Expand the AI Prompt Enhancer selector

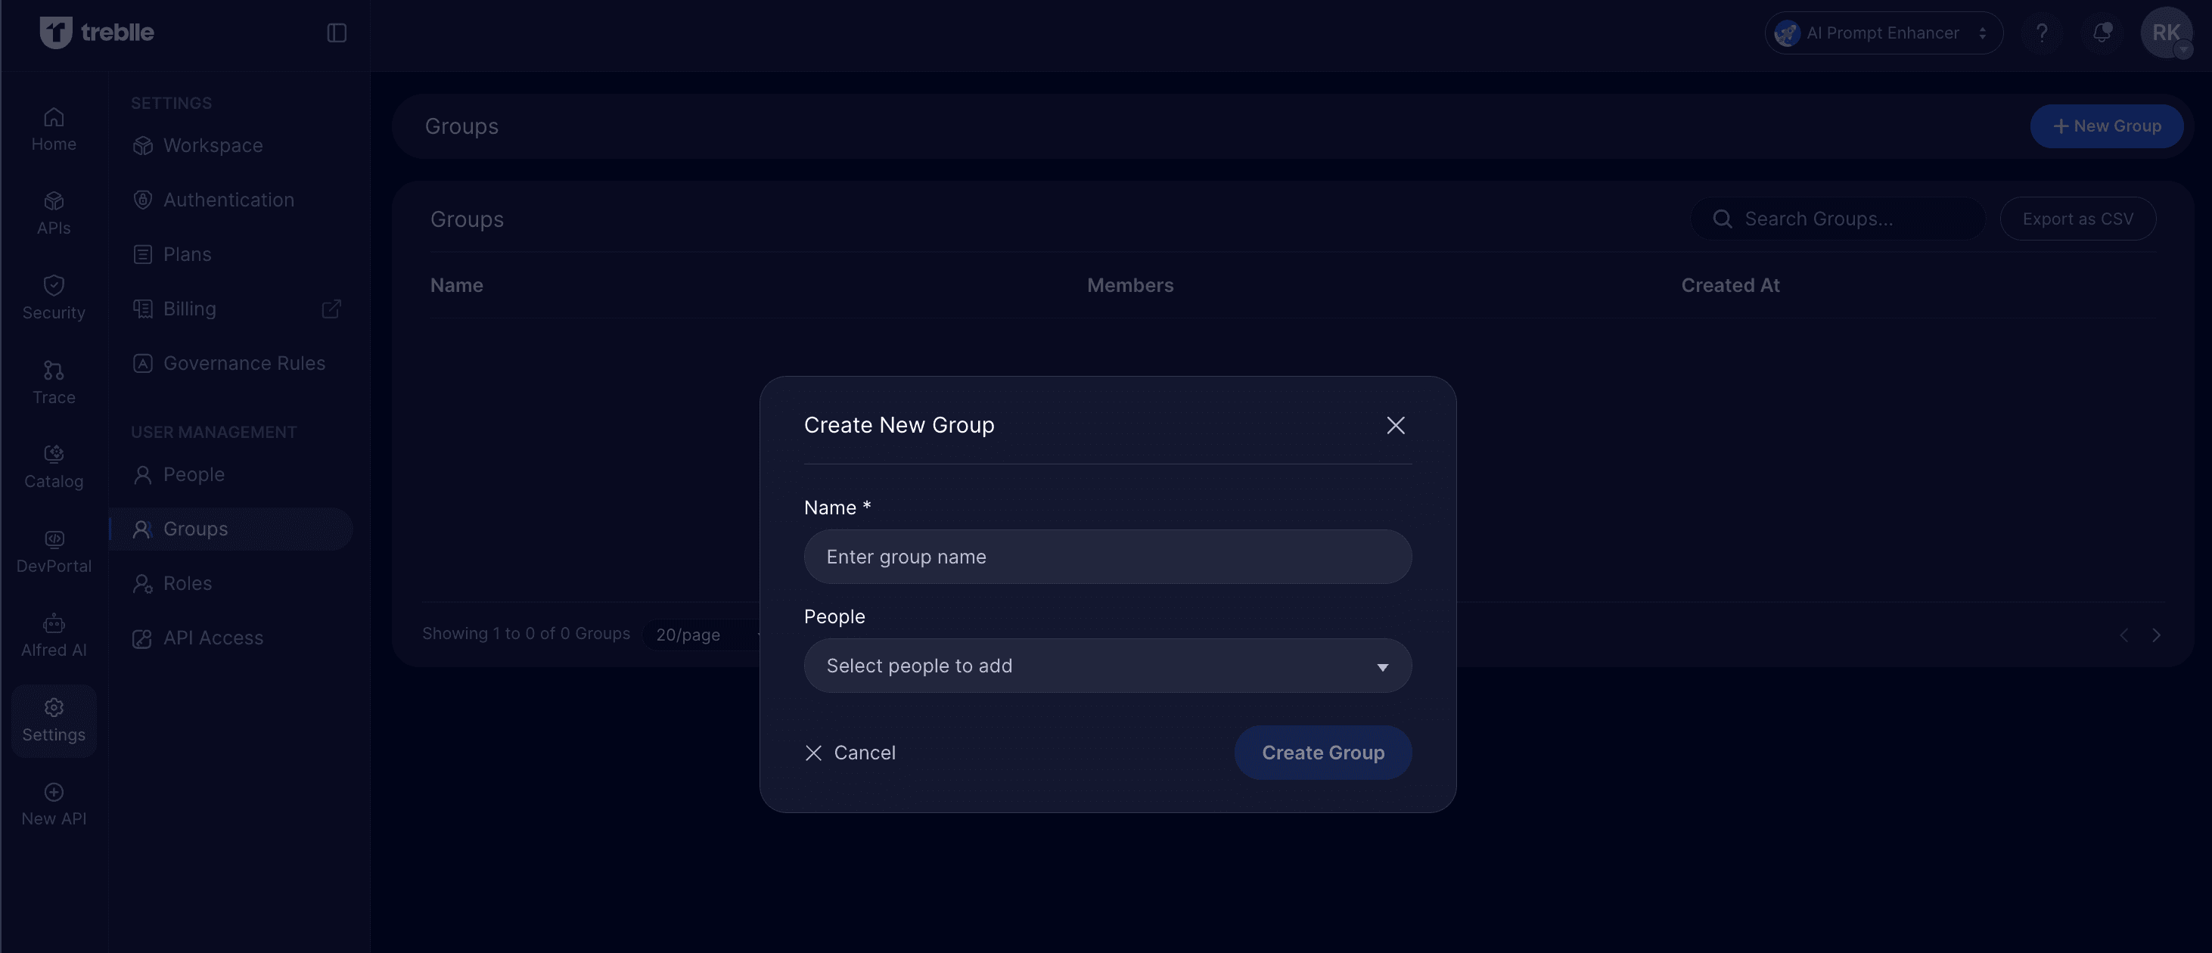[x=1882, y=33]
